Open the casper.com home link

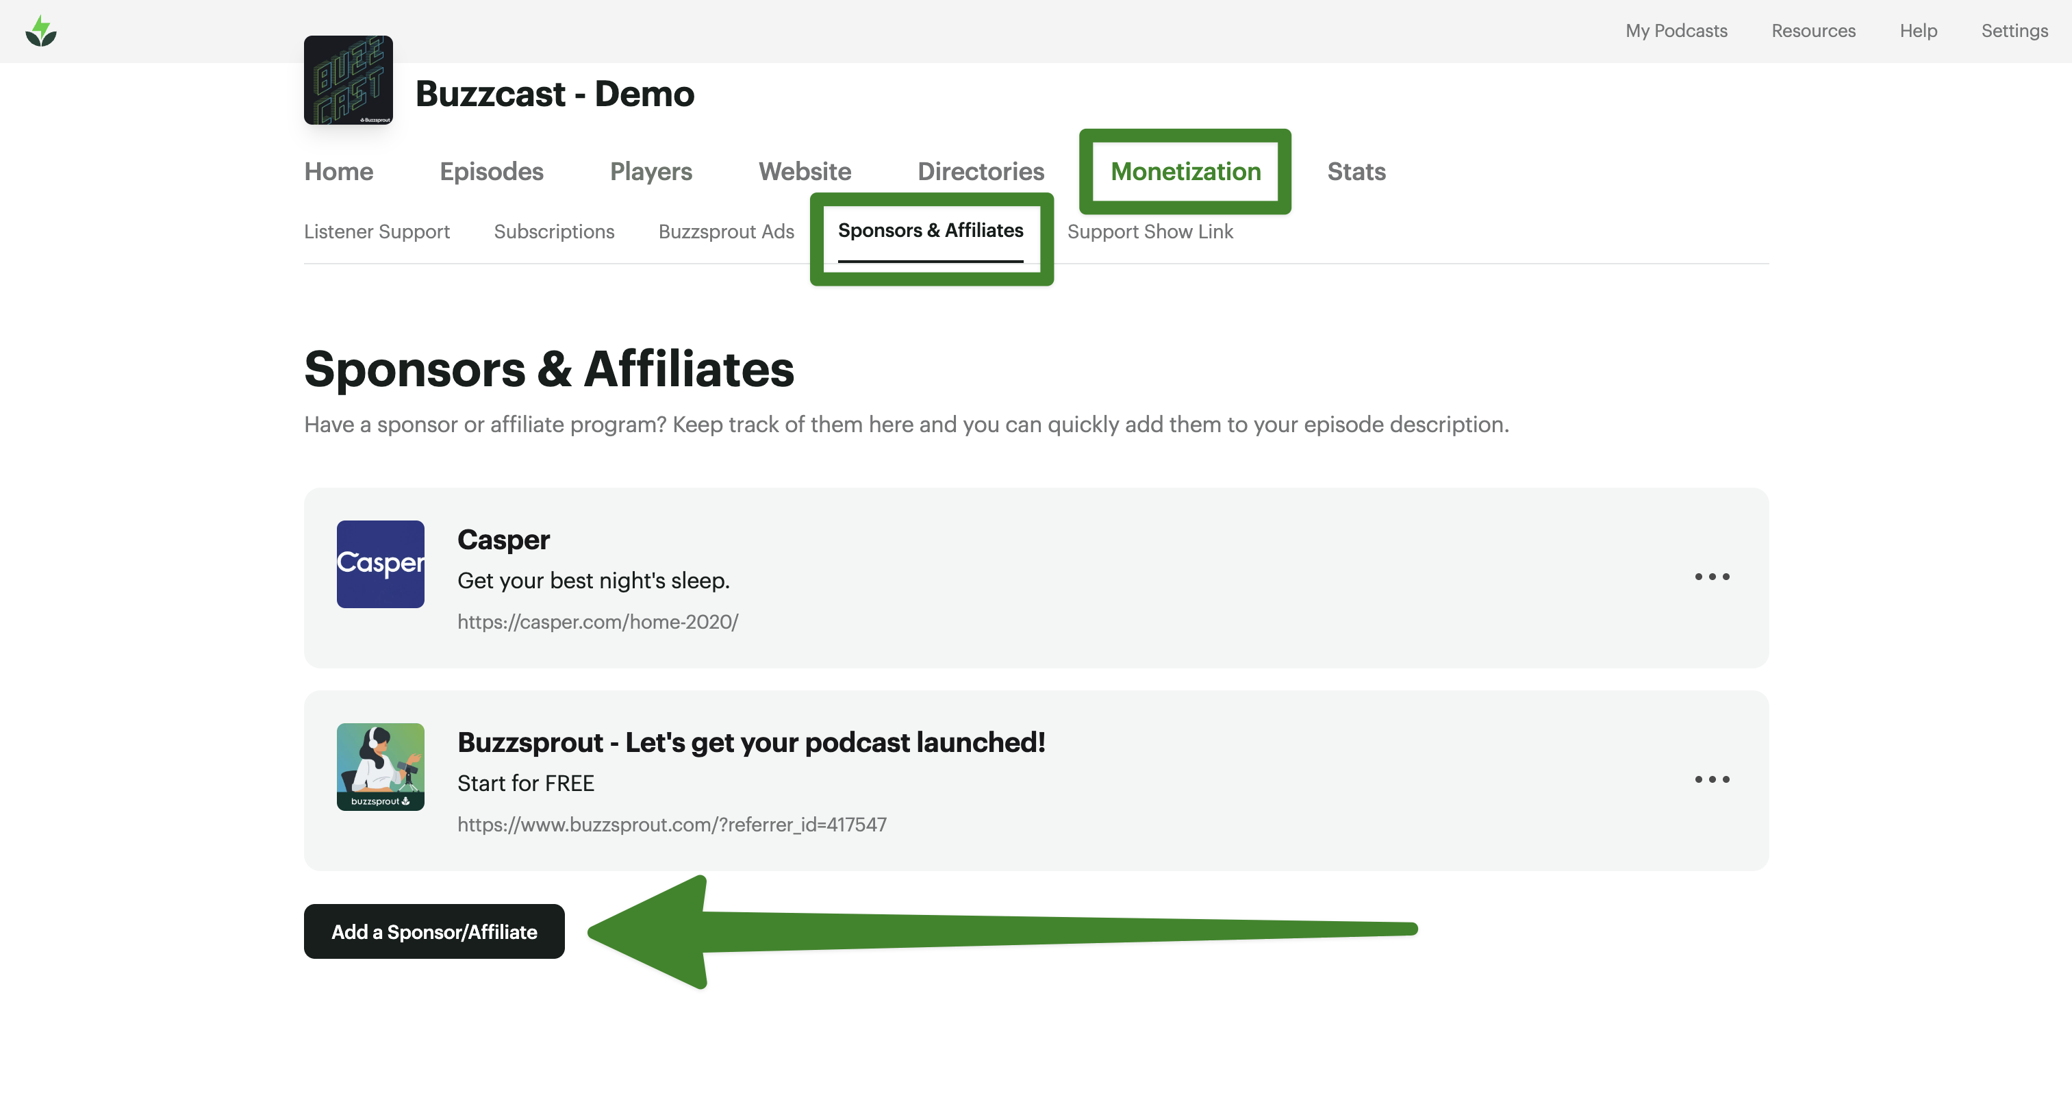[597, 621]
